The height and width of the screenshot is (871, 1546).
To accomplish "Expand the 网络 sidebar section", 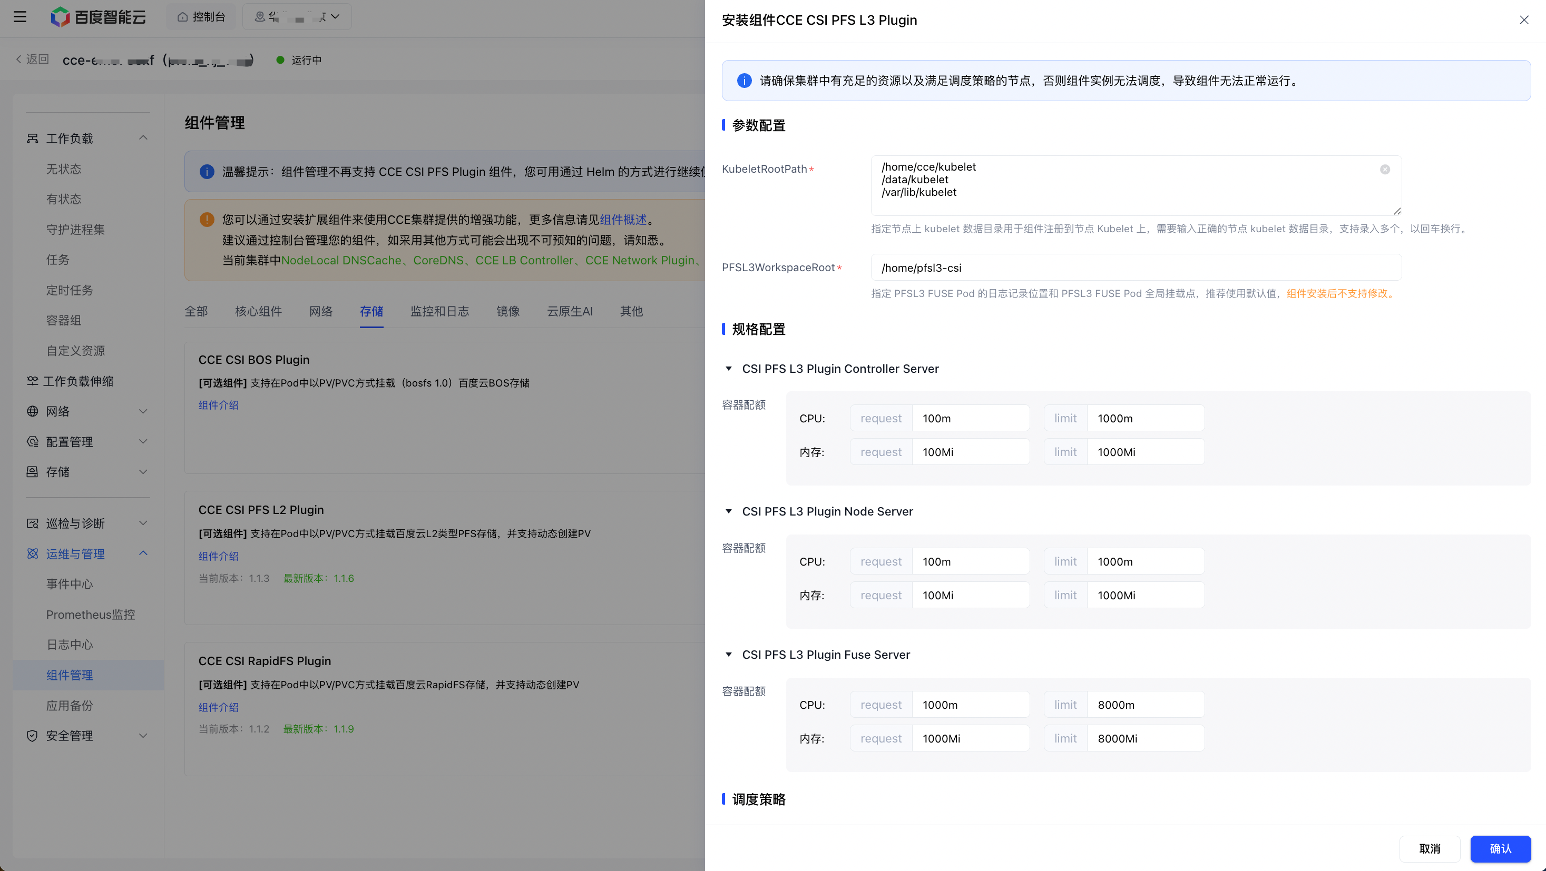I will click(x=143, y=411).
